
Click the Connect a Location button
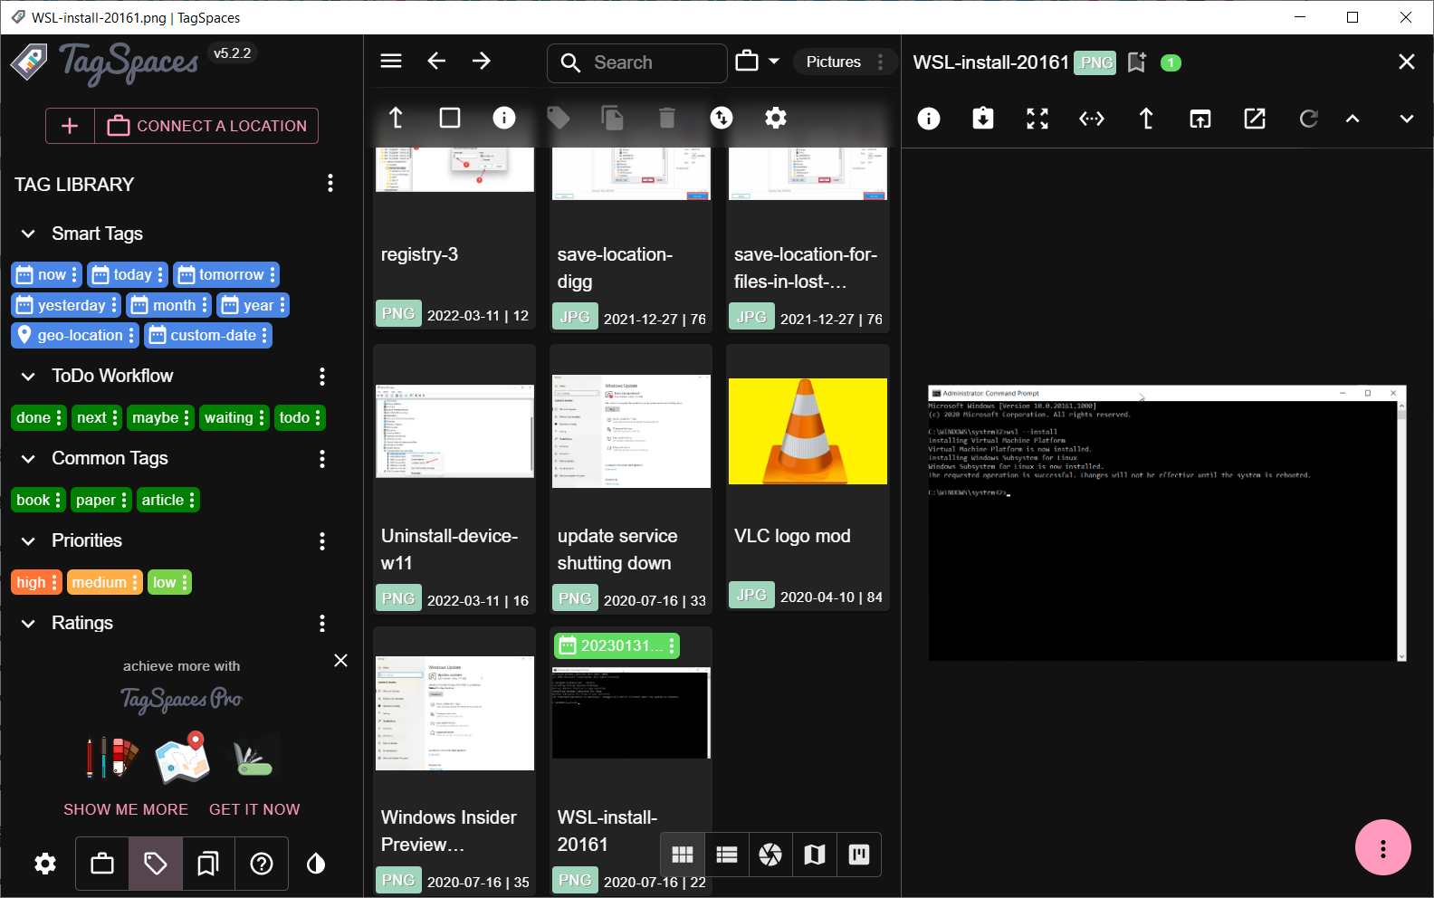207,126
